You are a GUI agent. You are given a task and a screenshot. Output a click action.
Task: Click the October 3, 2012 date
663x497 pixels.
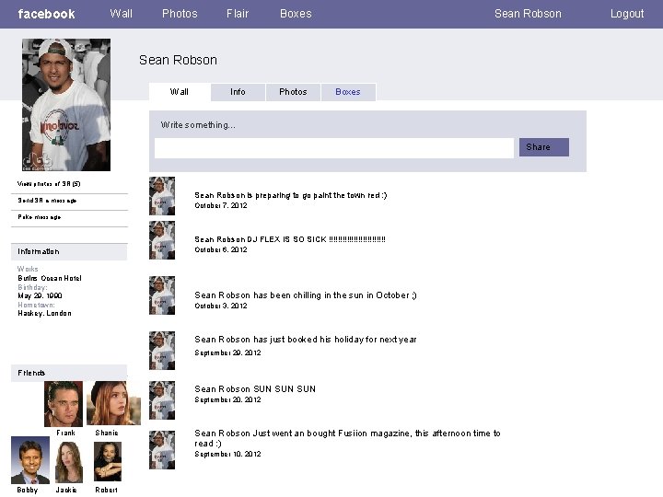[x=221, y=306]
